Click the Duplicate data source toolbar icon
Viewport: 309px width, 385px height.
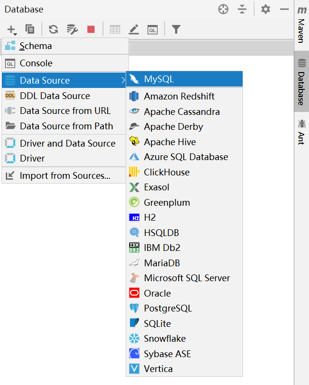(x=30, y=29)
